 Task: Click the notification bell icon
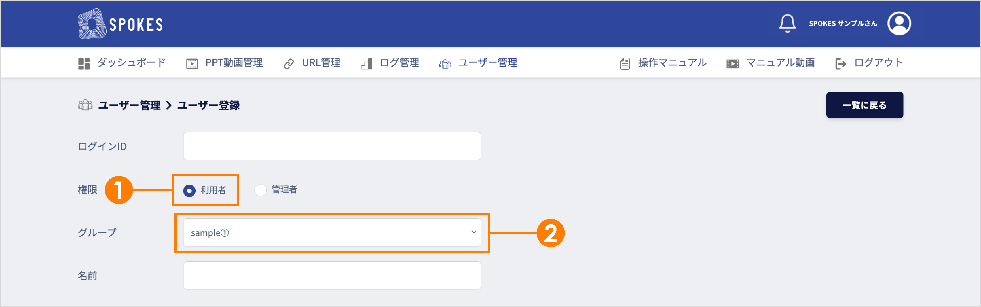(788, 24)
